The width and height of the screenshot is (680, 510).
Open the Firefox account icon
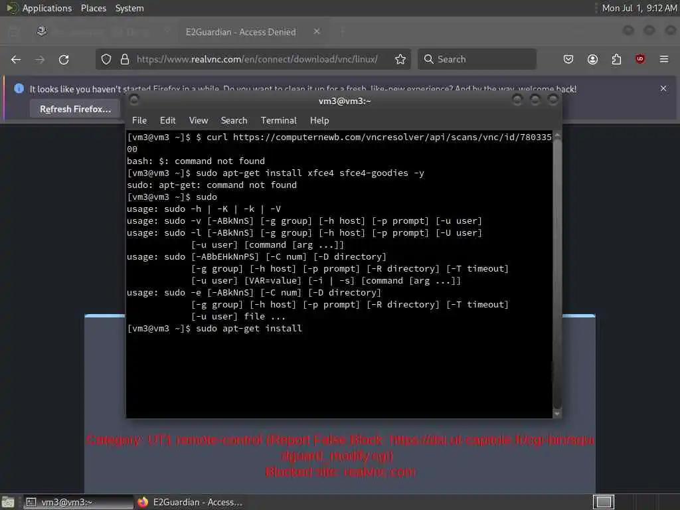click(592, 59)
